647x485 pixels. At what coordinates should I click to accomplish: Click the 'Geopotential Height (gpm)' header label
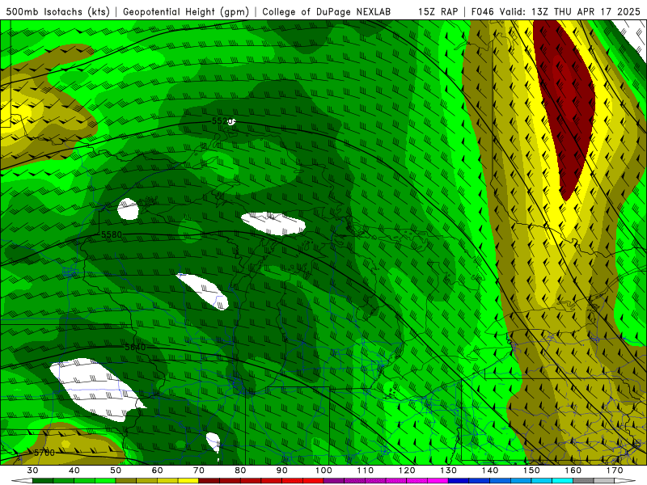186,12
